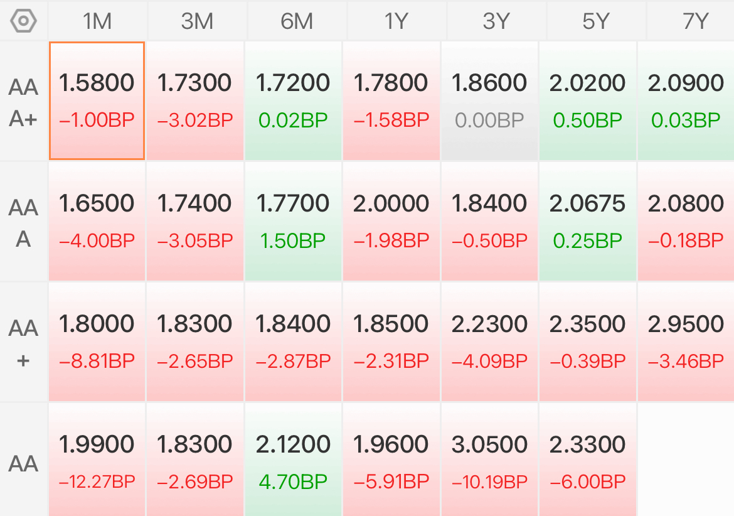Select the AA rating row label
The width and height of the screenshot is (734, 516).
click(23, 463)
